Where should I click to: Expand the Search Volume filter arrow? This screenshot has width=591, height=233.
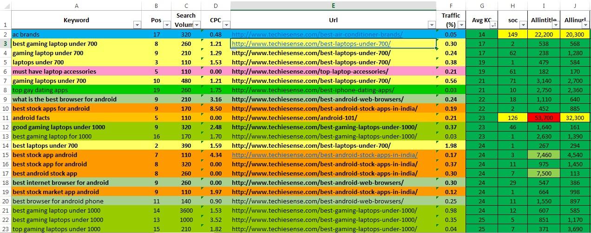[197, 25]
